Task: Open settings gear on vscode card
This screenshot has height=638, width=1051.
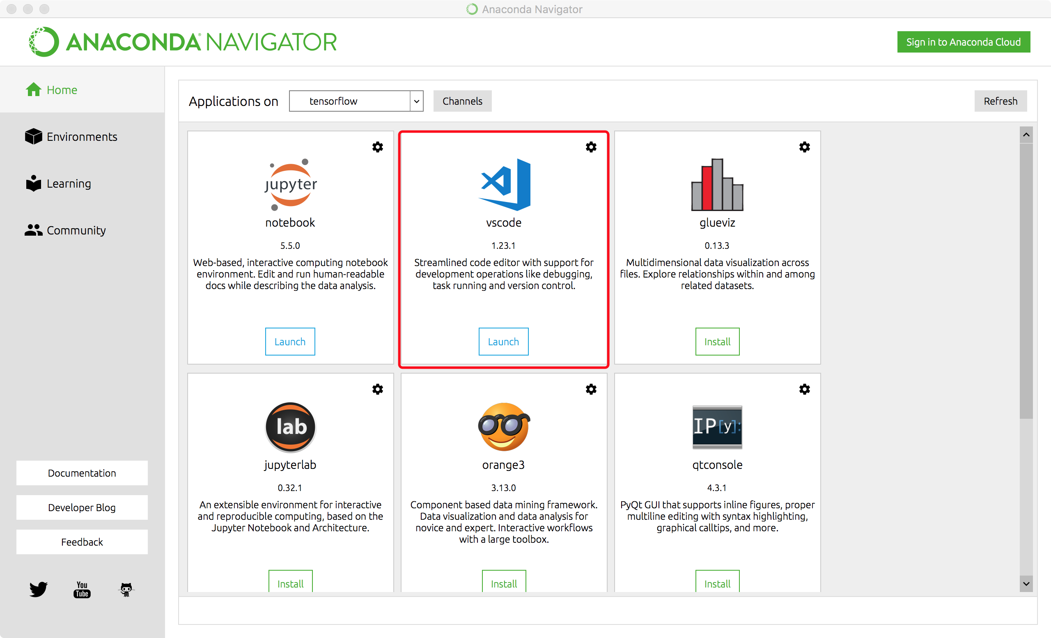Action: [591, 147]
